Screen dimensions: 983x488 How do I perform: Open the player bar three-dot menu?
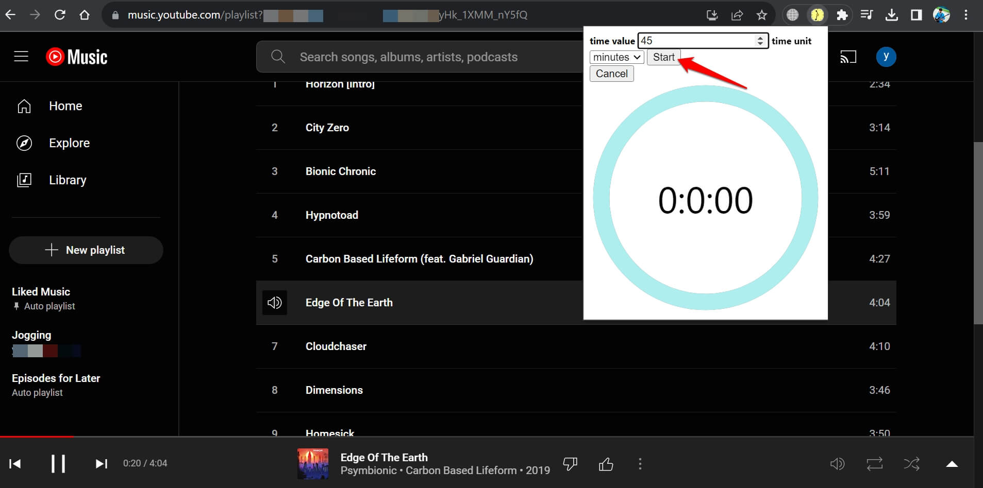click(640, 464)
